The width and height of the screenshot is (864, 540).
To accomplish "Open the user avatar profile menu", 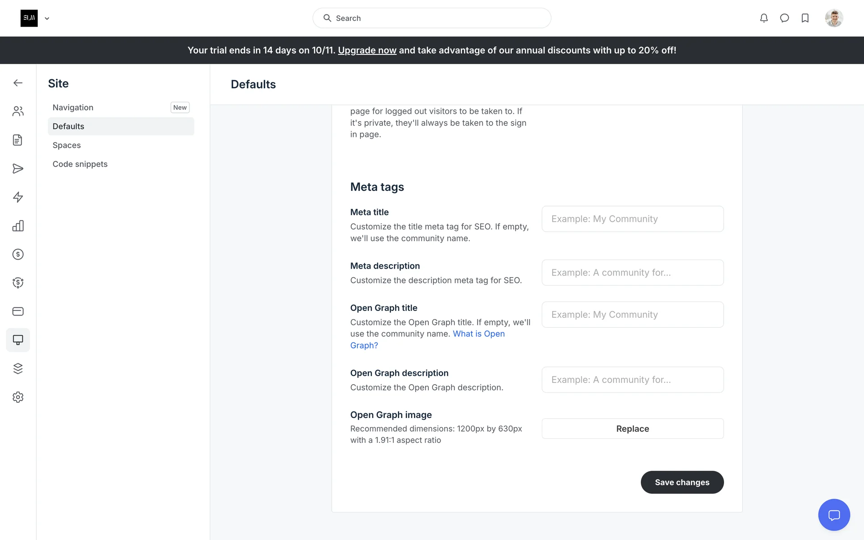I will [x=834, y=18].
